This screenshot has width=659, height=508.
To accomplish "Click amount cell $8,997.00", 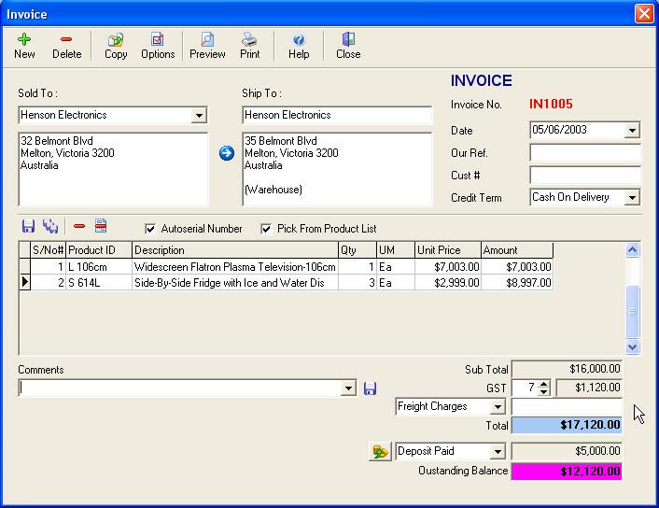I will click(517, 282).
